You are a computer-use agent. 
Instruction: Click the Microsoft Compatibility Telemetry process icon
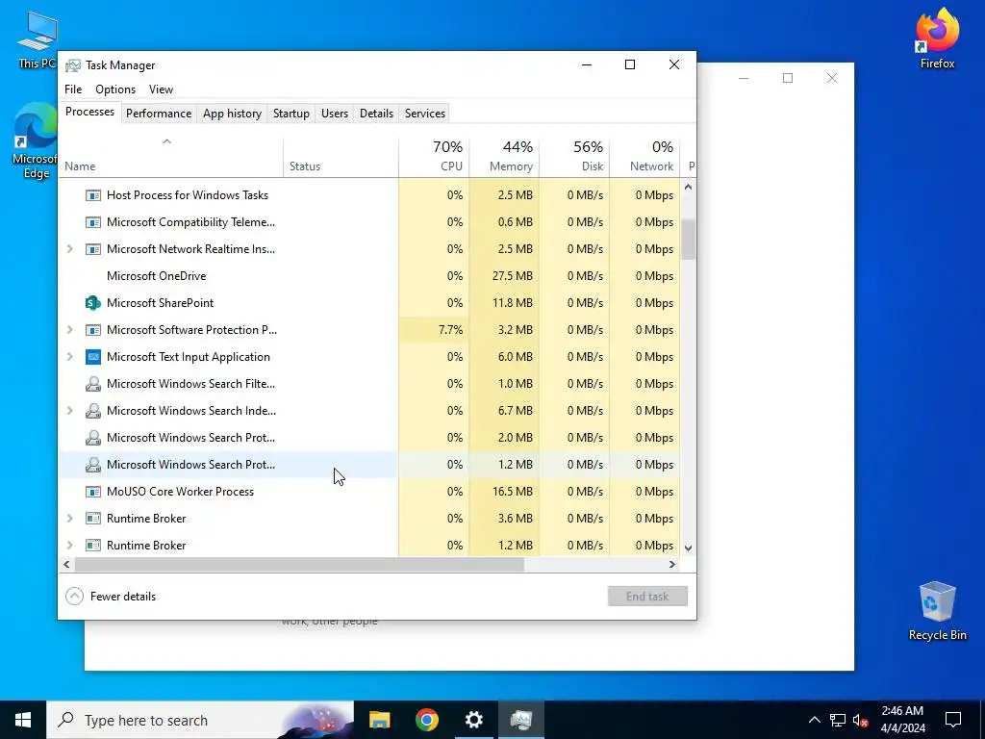pos(93,222)
